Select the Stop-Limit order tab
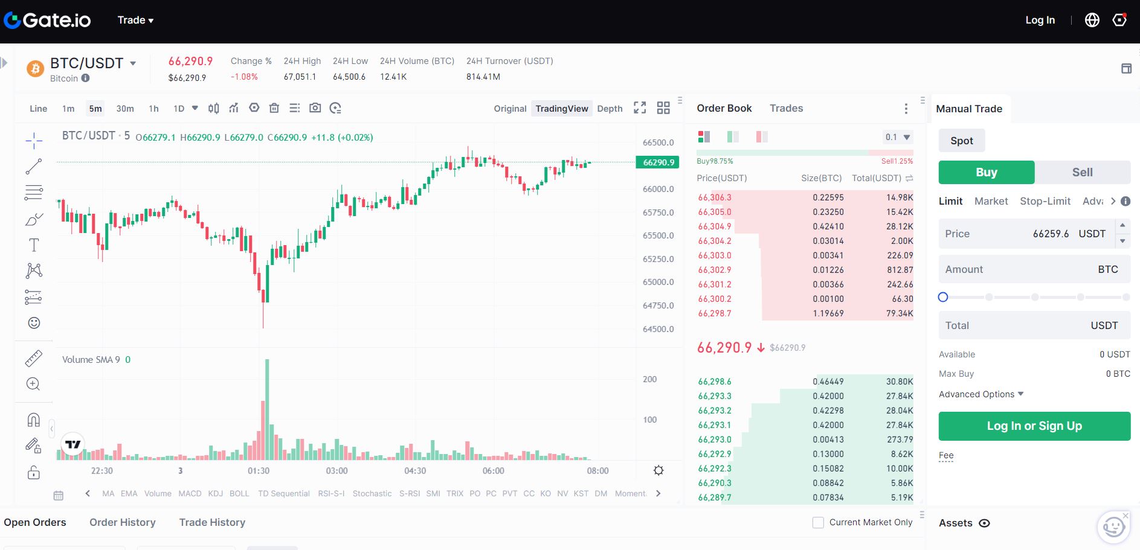 (x=1045, y=201)
